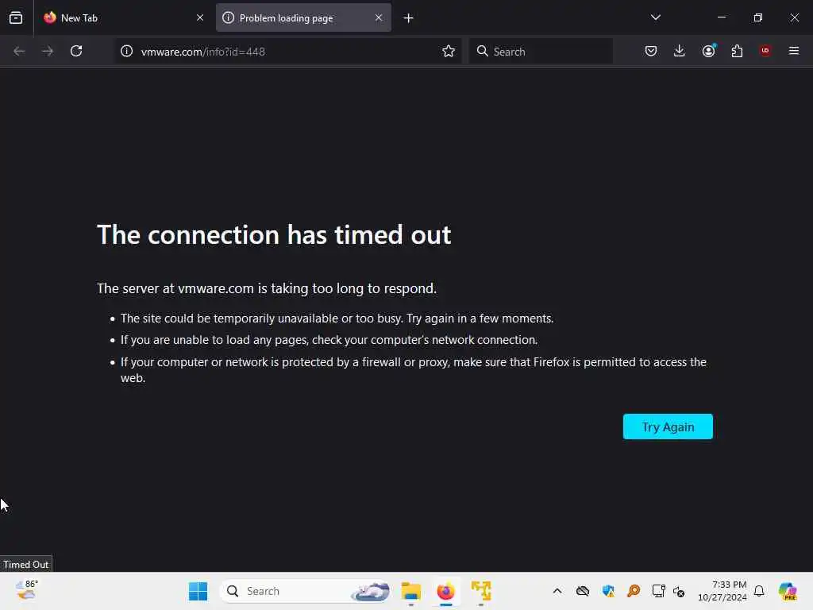Screen dimensions: 813x610
Task: Open a new tab with plus button
Action: [x=409, y=18]
